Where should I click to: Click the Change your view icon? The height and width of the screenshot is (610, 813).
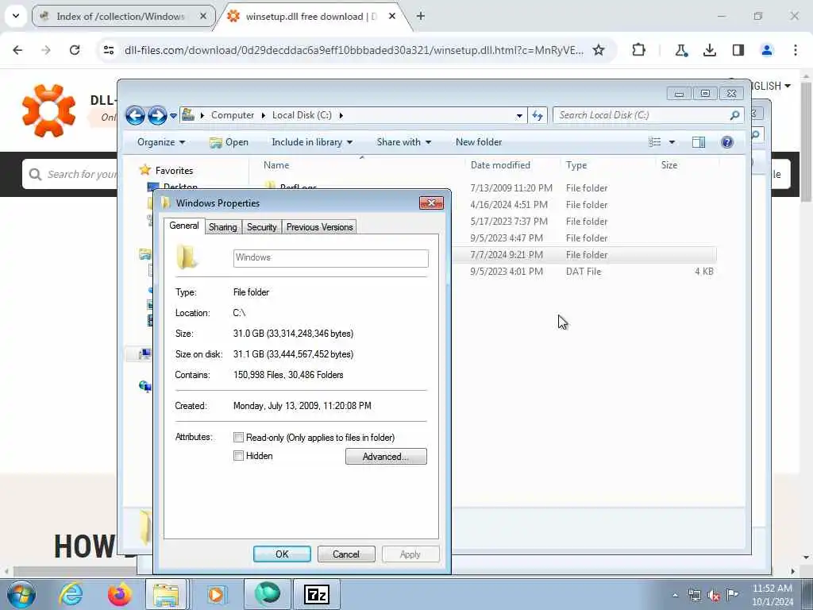click(x=655, y=142)
